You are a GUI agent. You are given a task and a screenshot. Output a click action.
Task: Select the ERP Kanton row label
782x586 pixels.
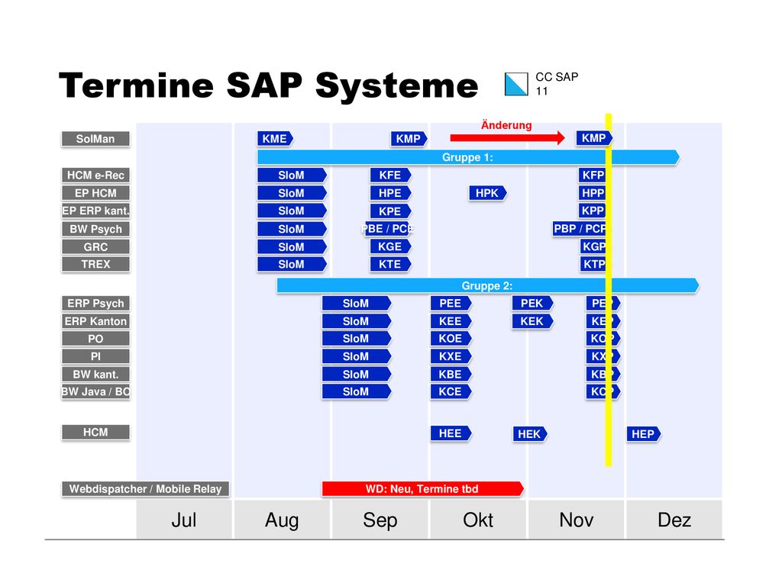point(95,321)
